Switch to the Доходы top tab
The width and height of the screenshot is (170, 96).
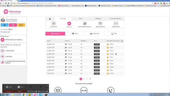click(63, 19)
